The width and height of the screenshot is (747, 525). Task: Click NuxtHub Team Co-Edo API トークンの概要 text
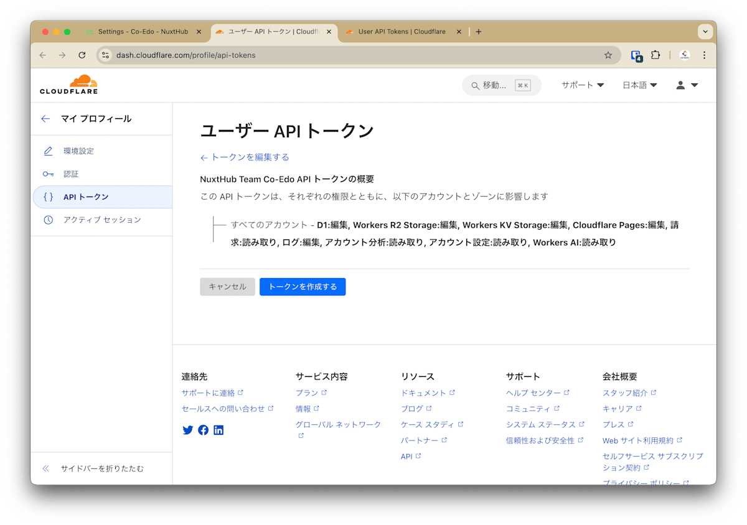click(287, 179)
